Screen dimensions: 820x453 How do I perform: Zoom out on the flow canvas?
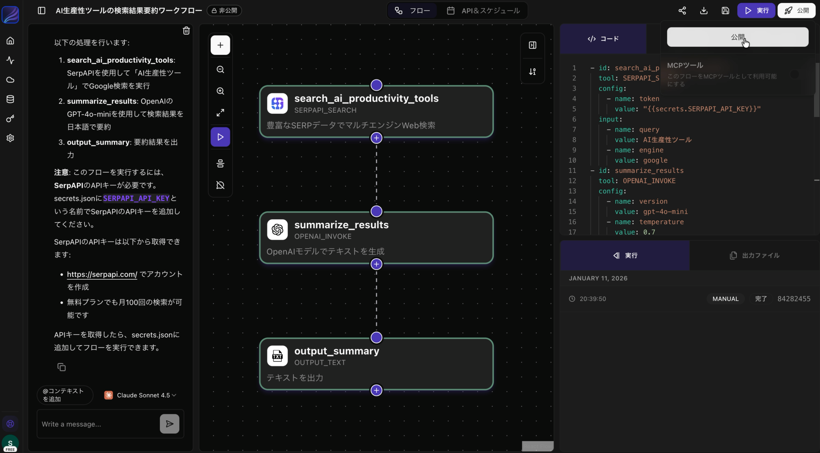(220, 69)
